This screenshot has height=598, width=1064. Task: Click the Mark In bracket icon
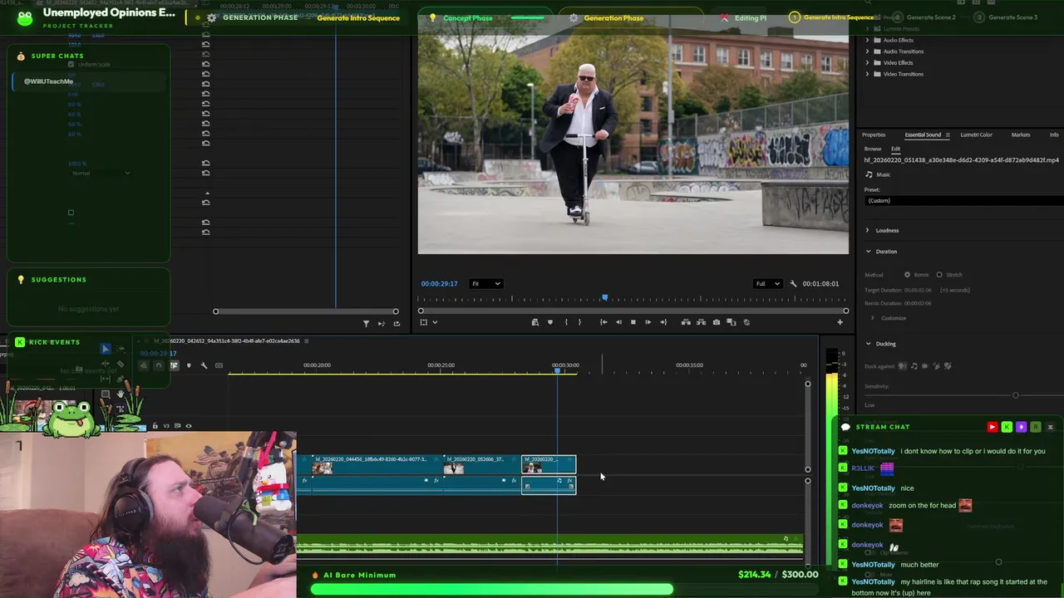(566, 322)
